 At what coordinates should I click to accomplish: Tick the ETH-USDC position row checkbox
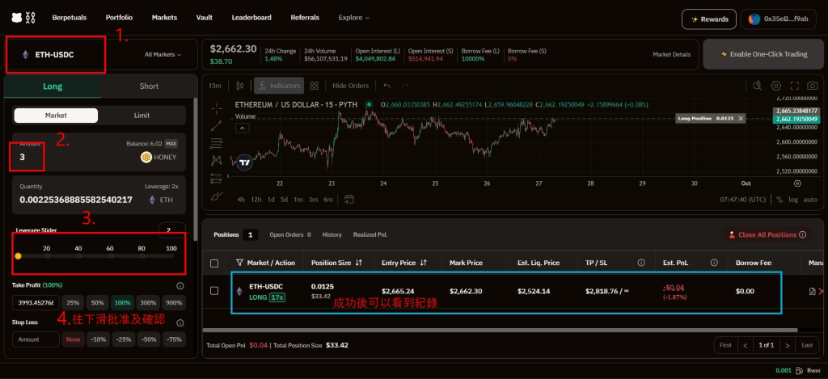point(214,291)
